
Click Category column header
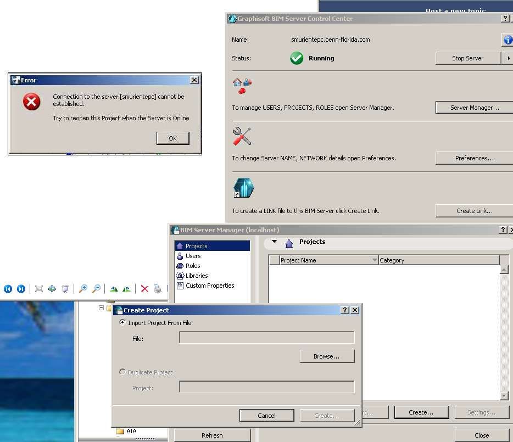439,260
